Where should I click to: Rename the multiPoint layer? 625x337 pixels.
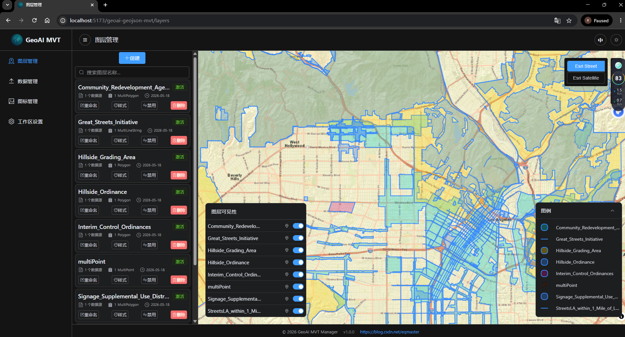click(88, 280)
